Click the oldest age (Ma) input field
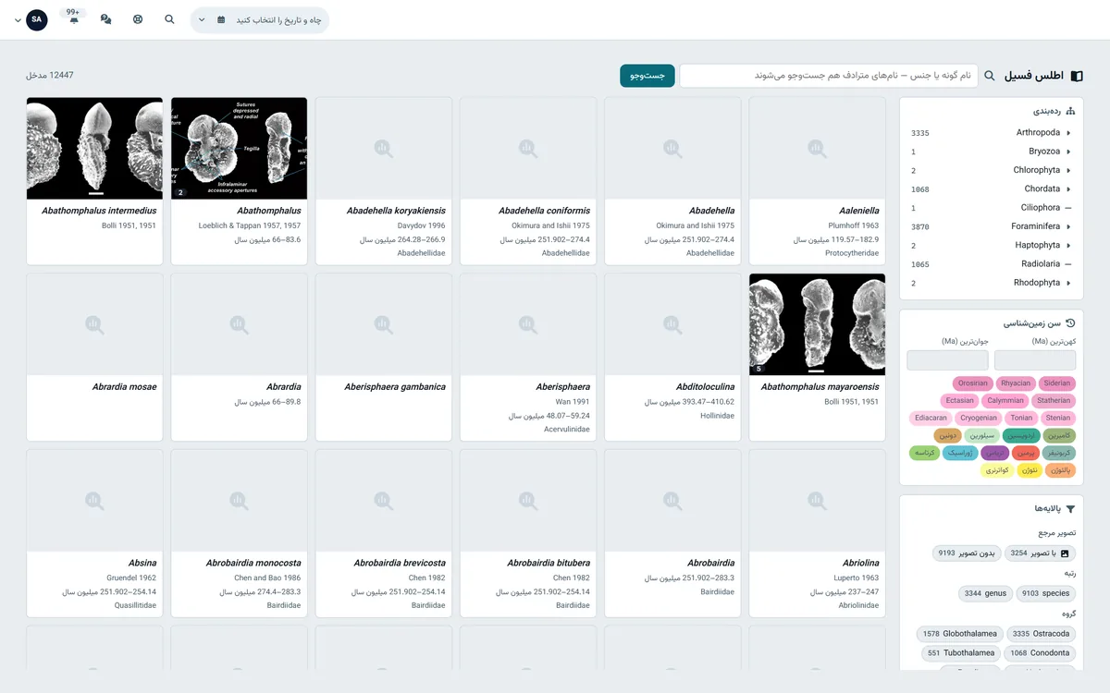The width and height of the screenshot is (1110, 693). click(x=1035, y=360)
